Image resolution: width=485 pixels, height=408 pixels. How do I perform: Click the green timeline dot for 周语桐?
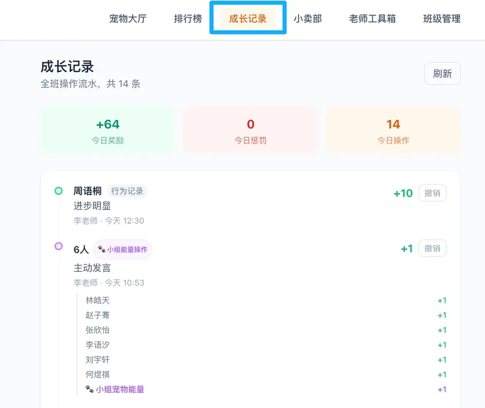pyautogui.click(x=59, y=191)
